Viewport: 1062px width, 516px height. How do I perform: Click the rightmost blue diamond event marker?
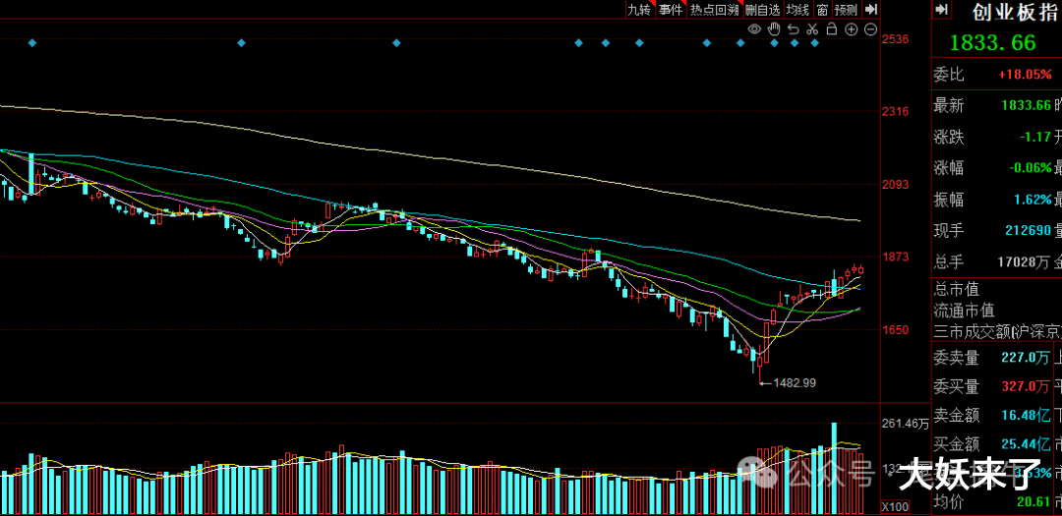click(x=815, y=43)
